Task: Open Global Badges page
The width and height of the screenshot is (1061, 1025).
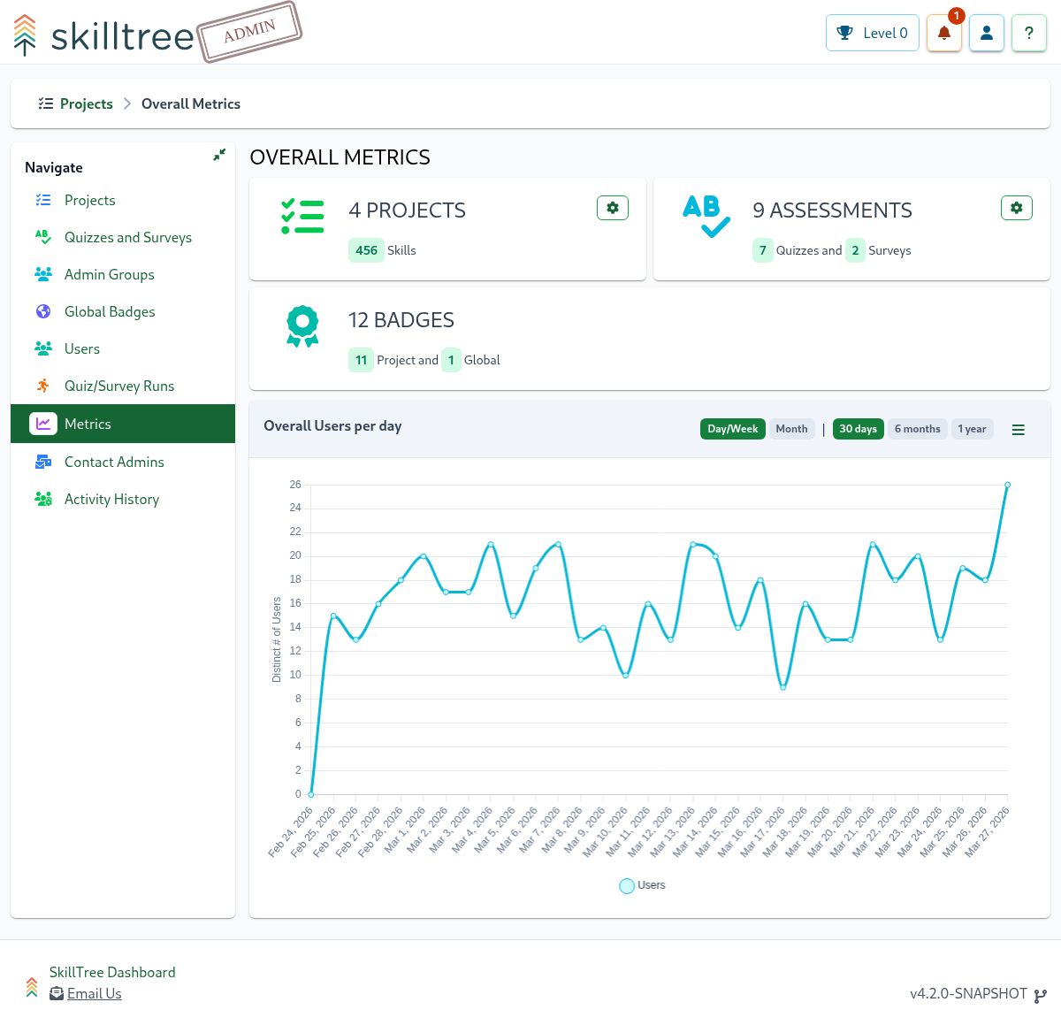Action: point(110,311)
